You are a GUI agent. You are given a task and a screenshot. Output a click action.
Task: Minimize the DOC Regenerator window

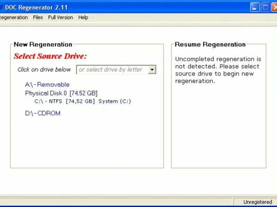click(255, 7)
